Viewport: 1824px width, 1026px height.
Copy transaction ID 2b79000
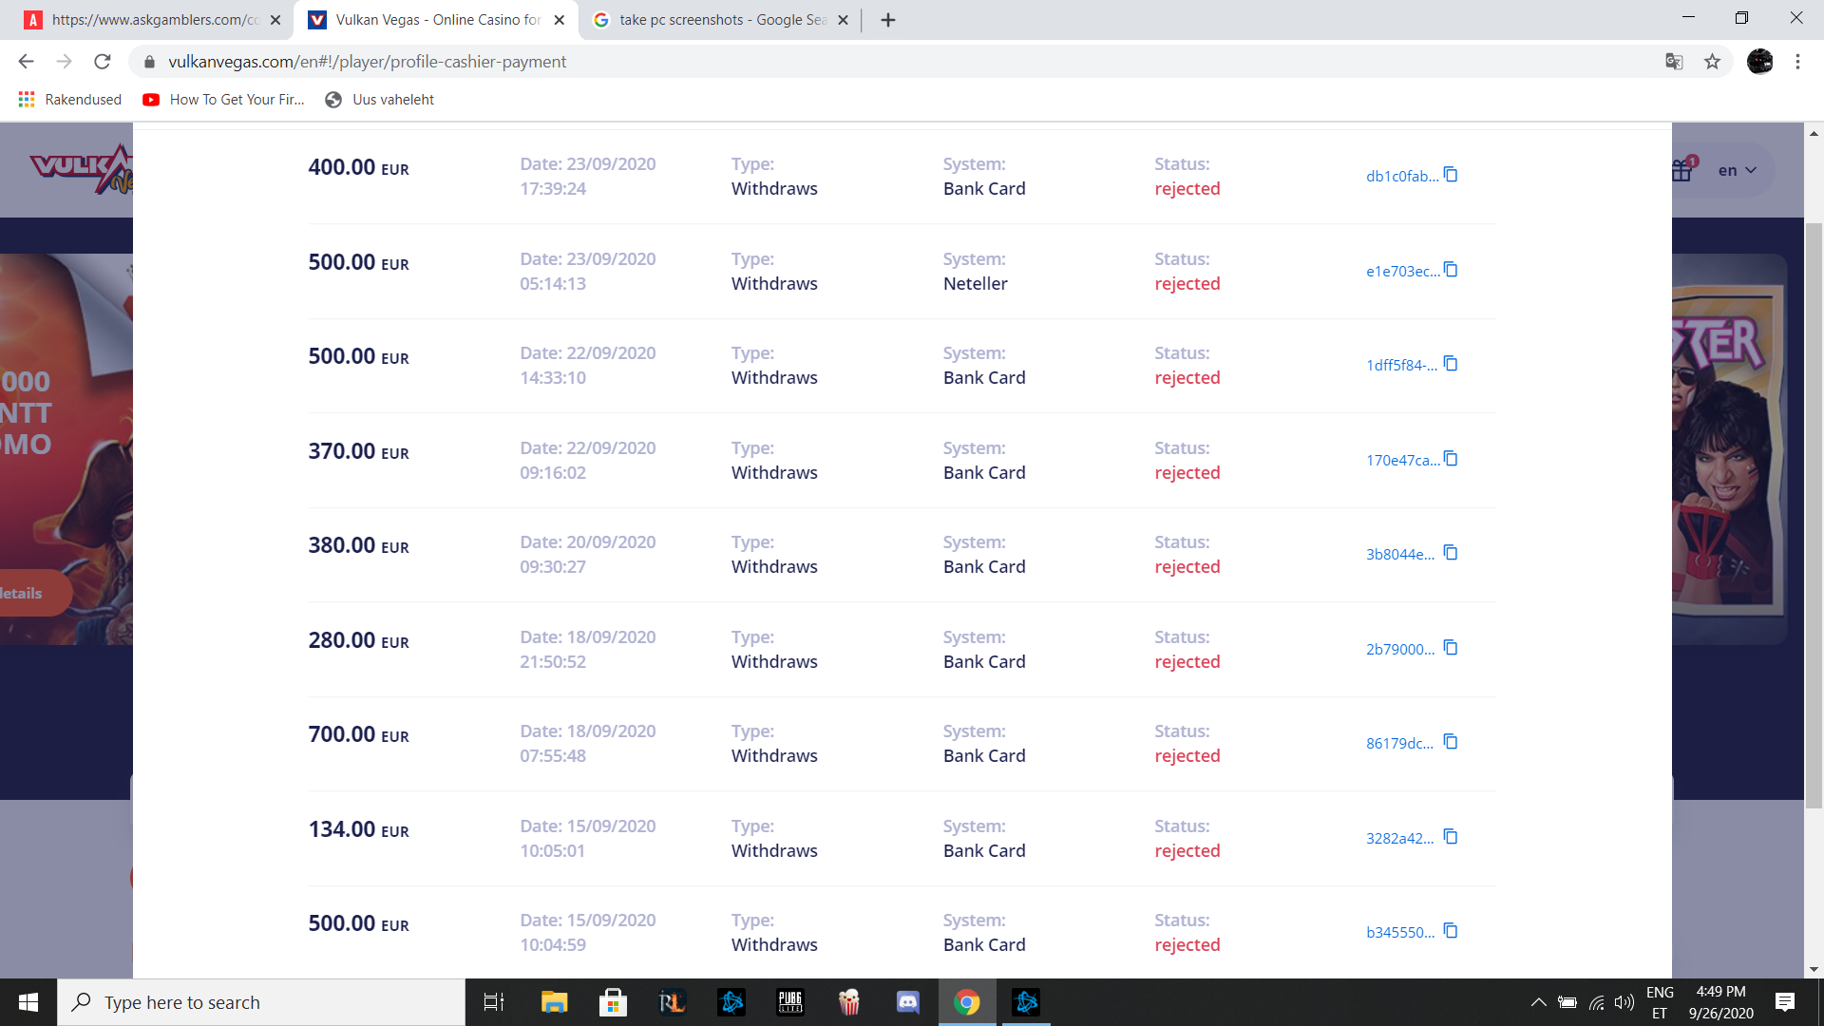point(1451,648)
